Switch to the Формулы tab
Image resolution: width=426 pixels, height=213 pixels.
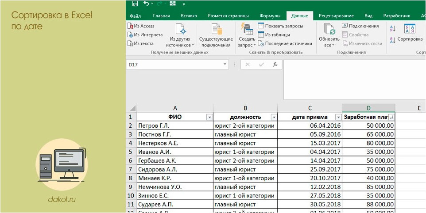pos(270,16)
